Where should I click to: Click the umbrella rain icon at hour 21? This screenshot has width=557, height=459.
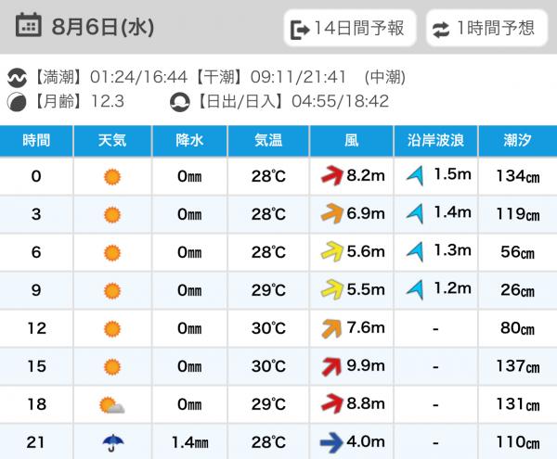pos(113,442)
